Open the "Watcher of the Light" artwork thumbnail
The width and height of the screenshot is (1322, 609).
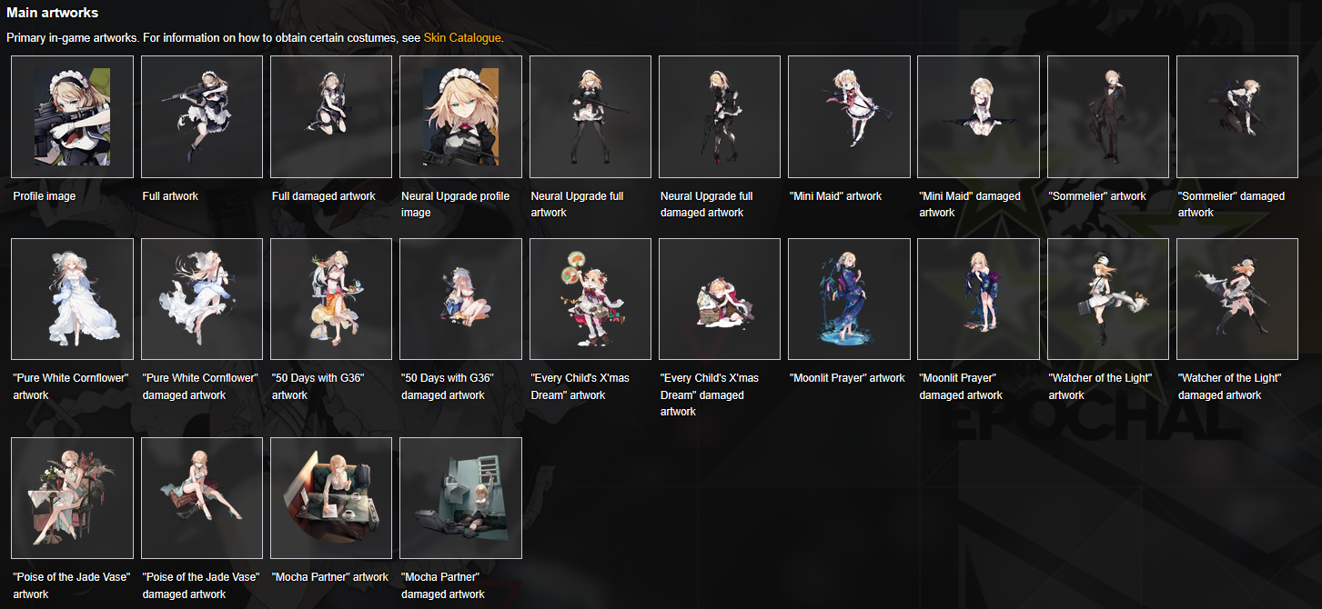tap(1108, 299)
